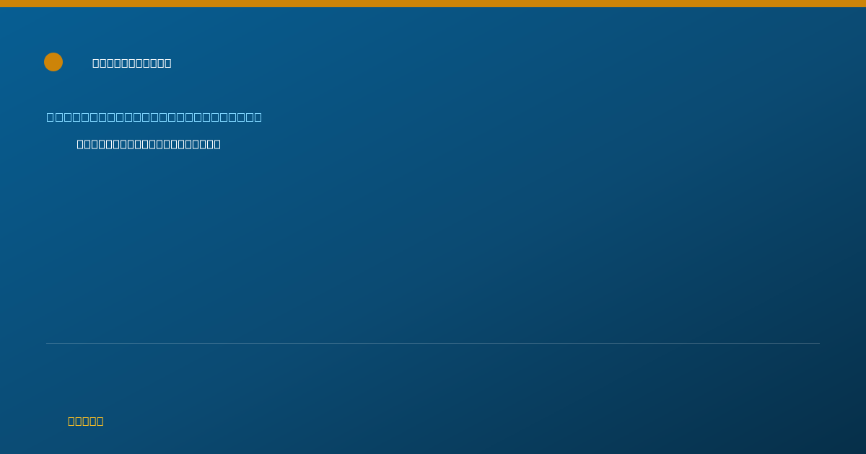Click the orange circle logo icon
The image size is (866, 454).
[x=53, y=62]
